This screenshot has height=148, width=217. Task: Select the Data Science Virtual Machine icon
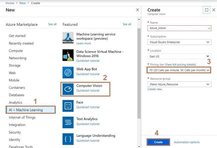click(x=68, y=55)
